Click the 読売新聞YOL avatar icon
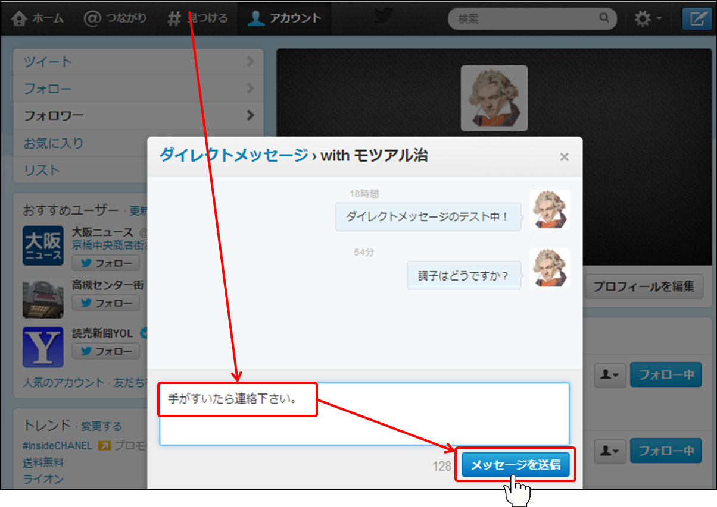This screenshot has height=507, width=717. (x=43, y=347)
